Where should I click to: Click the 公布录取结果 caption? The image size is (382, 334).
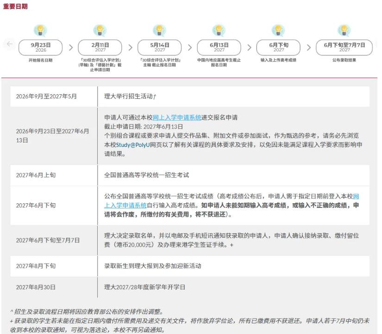coord(344,60)
